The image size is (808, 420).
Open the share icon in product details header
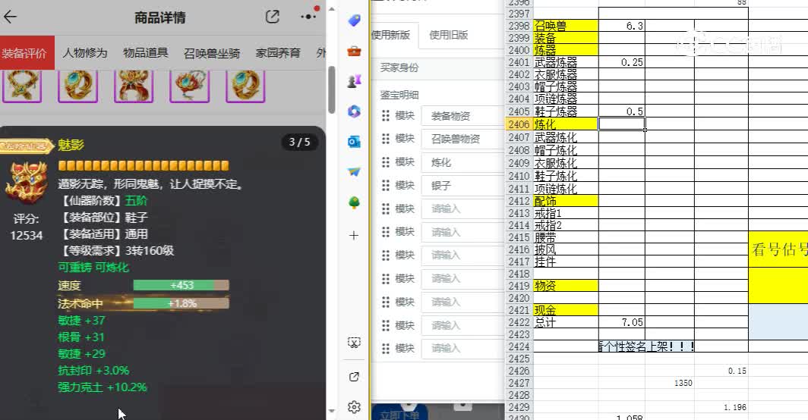point(272,17)
